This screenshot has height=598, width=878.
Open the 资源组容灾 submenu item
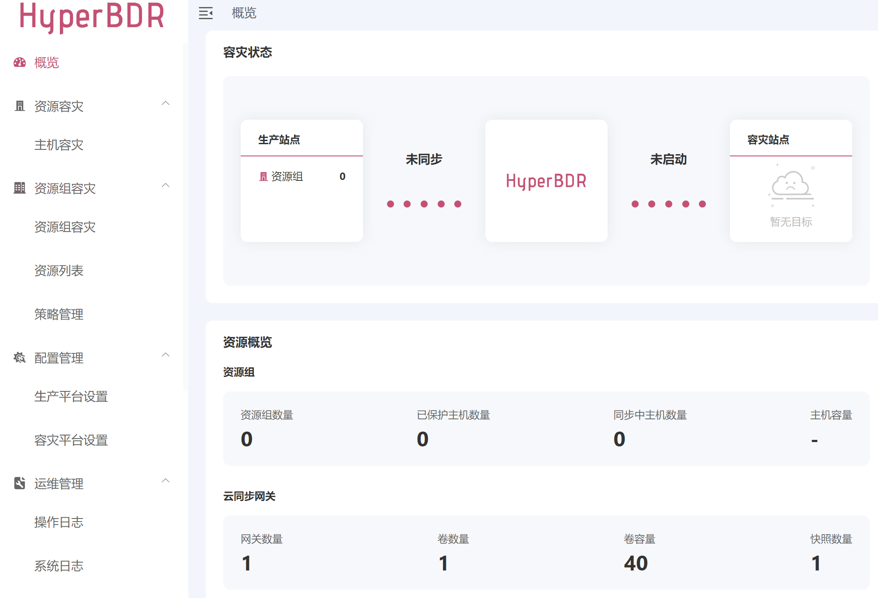[65, 227]
